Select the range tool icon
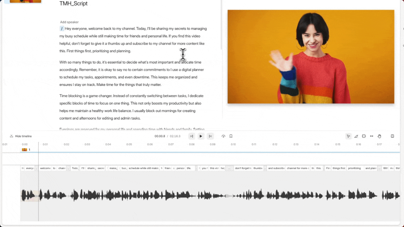The height and width of the screenshot is (227, 404). (x=364, y=136)
